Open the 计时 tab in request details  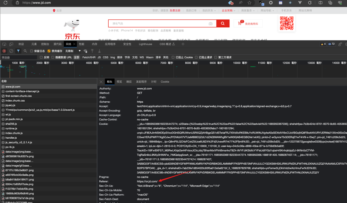click(x=154, y=82)
